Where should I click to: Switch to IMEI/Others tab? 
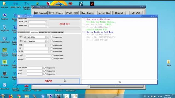[34, 32]
